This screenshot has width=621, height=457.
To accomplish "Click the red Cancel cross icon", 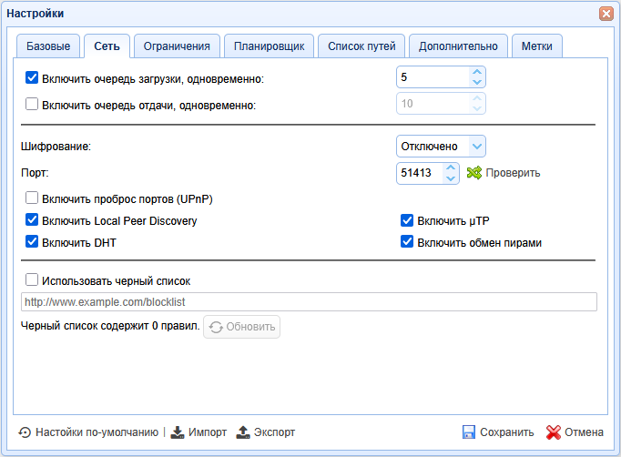I will pyautogui.click(x=553, y=432).
